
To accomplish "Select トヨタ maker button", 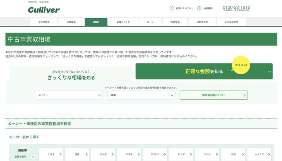I will coord(51,154).
